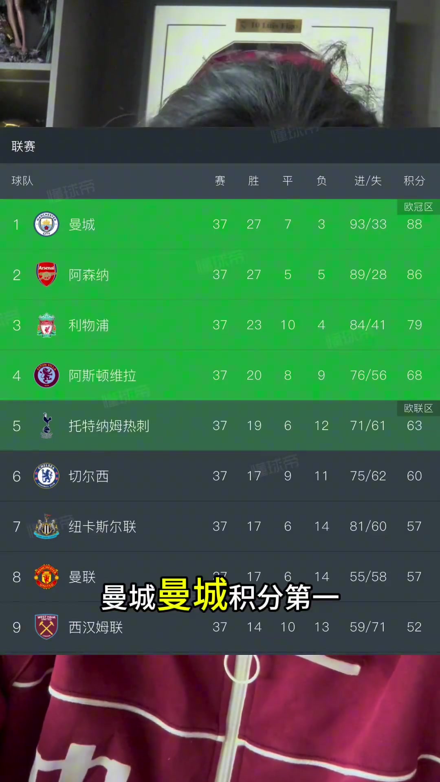Select the 胜 wins column header

pos(253,180)
